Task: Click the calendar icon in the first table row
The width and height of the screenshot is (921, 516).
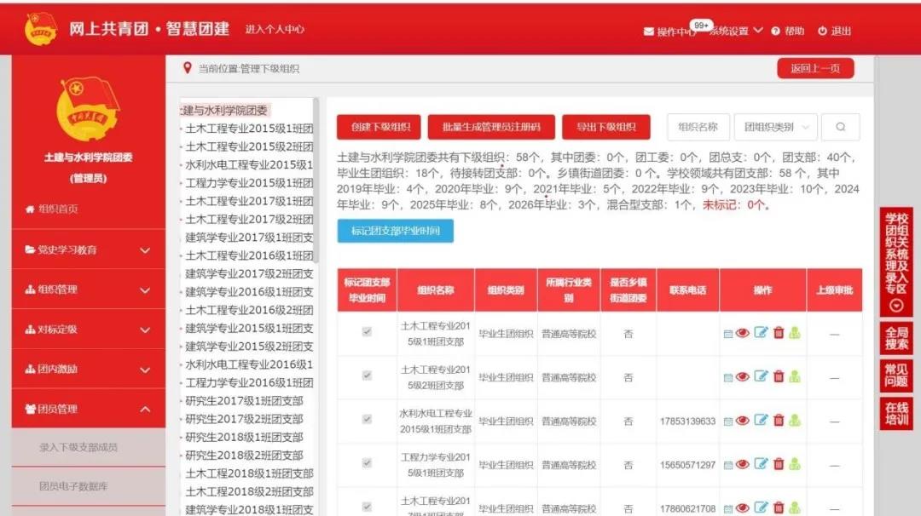Action: pos(727,334)
